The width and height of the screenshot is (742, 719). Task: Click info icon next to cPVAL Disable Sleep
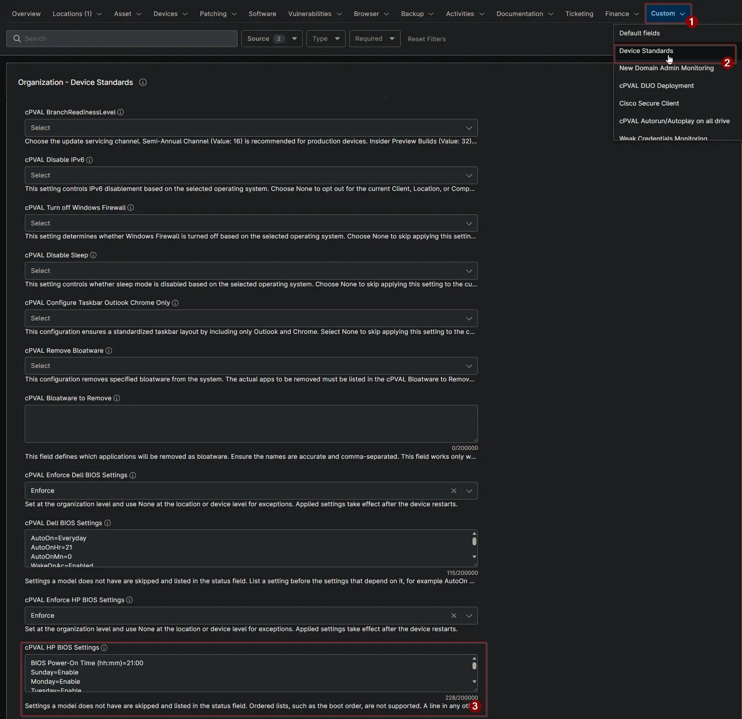click(93, 255)
